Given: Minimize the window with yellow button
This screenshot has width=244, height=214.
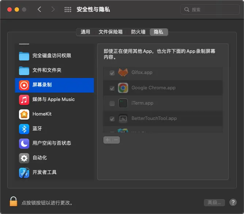Looking at the screenshot, I should pyautogui.click(x=17, y=9).
